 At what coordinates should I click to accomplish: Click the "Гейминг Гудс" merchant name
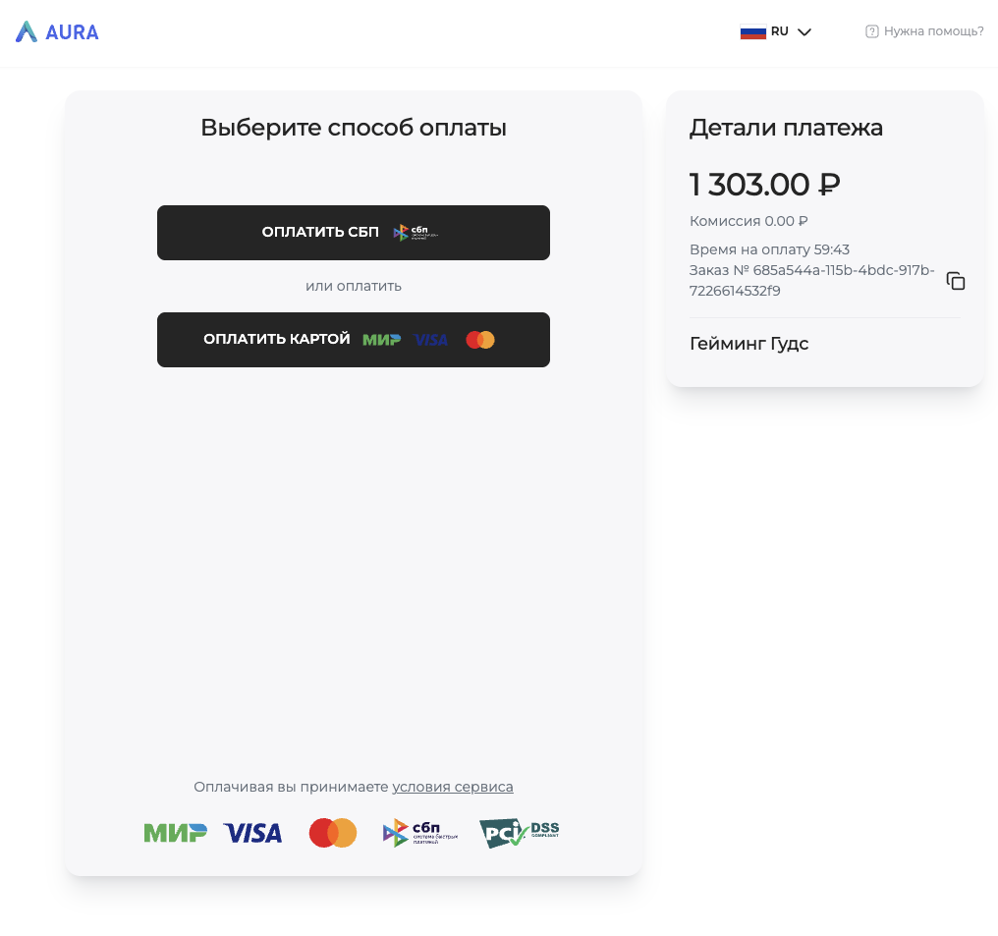(x=748, y=344)
